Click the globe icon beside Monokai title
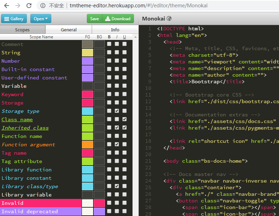 169,18
